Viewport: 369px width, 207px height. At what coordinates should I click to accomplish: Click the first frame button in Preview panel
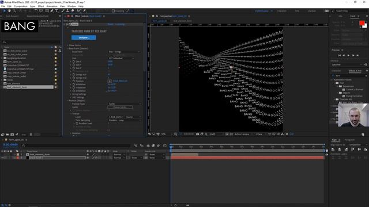point(339,55)
